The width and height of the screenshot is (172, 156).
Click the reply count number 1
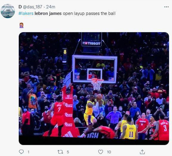click(28, 152)
